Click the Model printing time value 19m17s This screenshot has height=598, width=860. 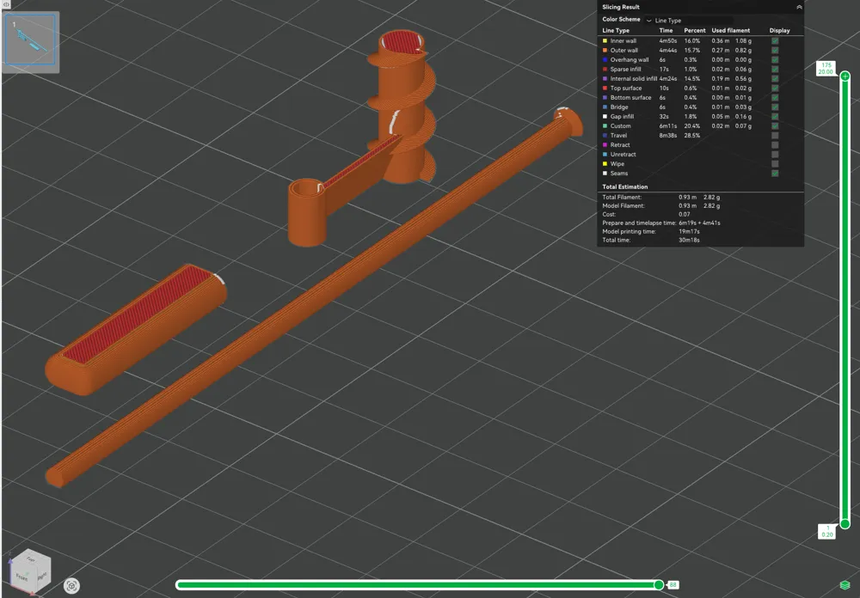click(x=689, y=231)
